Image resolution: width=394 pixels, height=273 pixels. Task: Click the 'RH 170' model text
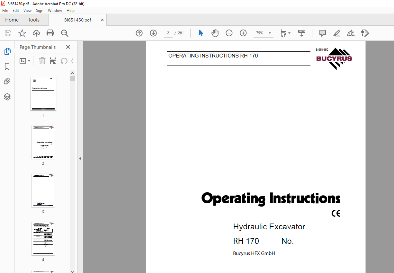click(x=246, y=241)
